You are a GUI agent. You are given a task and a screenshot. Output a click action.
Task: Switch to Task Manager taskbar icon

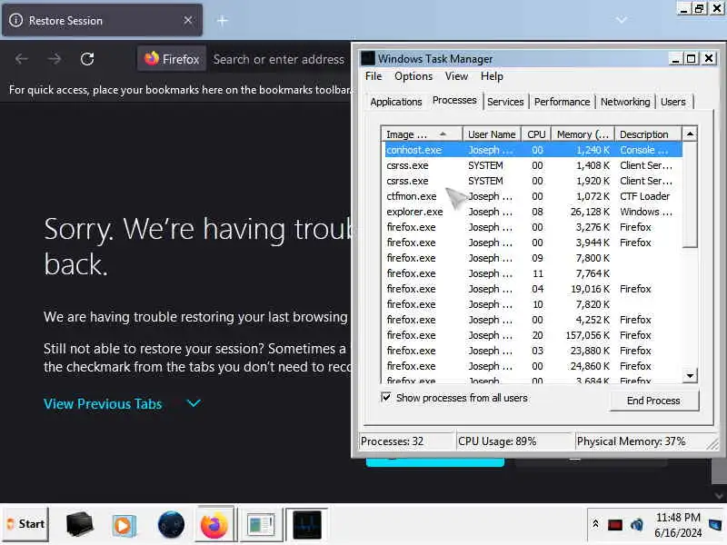[x=307, y=525]
